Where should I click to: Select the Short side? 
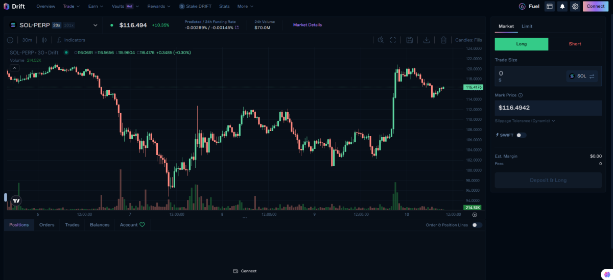575,44
